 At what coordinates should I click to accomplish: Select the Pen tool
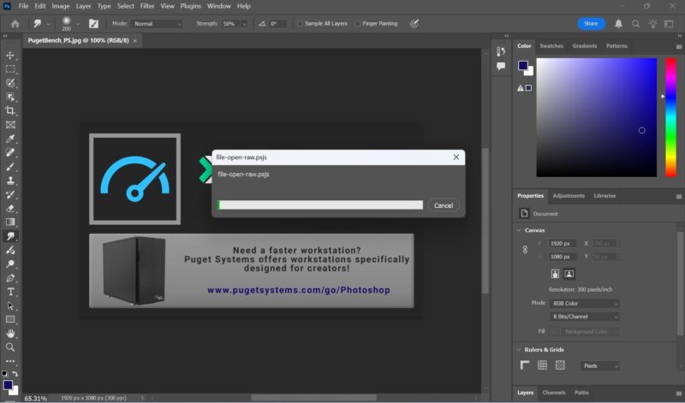tap(10, 278)
